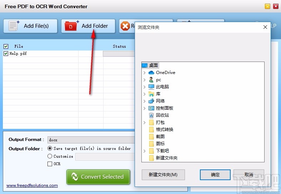The image size is (281, 194).
Task: Select 网络 in the folder tree
Action: click(160, 101)
